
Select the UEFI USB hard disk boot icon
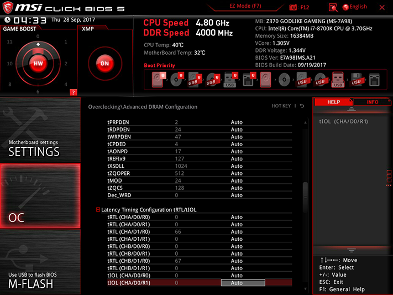(x=195, y=80)
